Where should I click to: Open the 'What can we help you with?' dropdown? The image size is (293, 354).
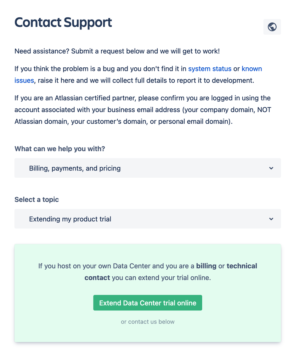pos(147,168)
